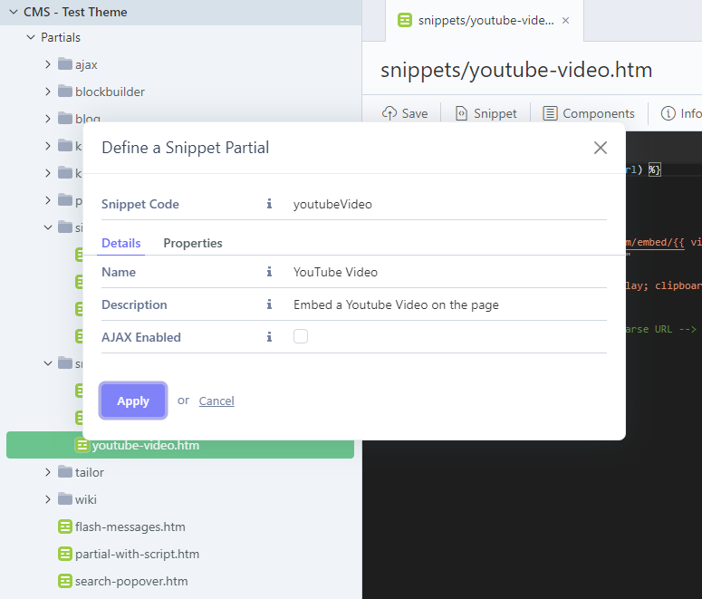Click the Cancel link

point(216,401)
